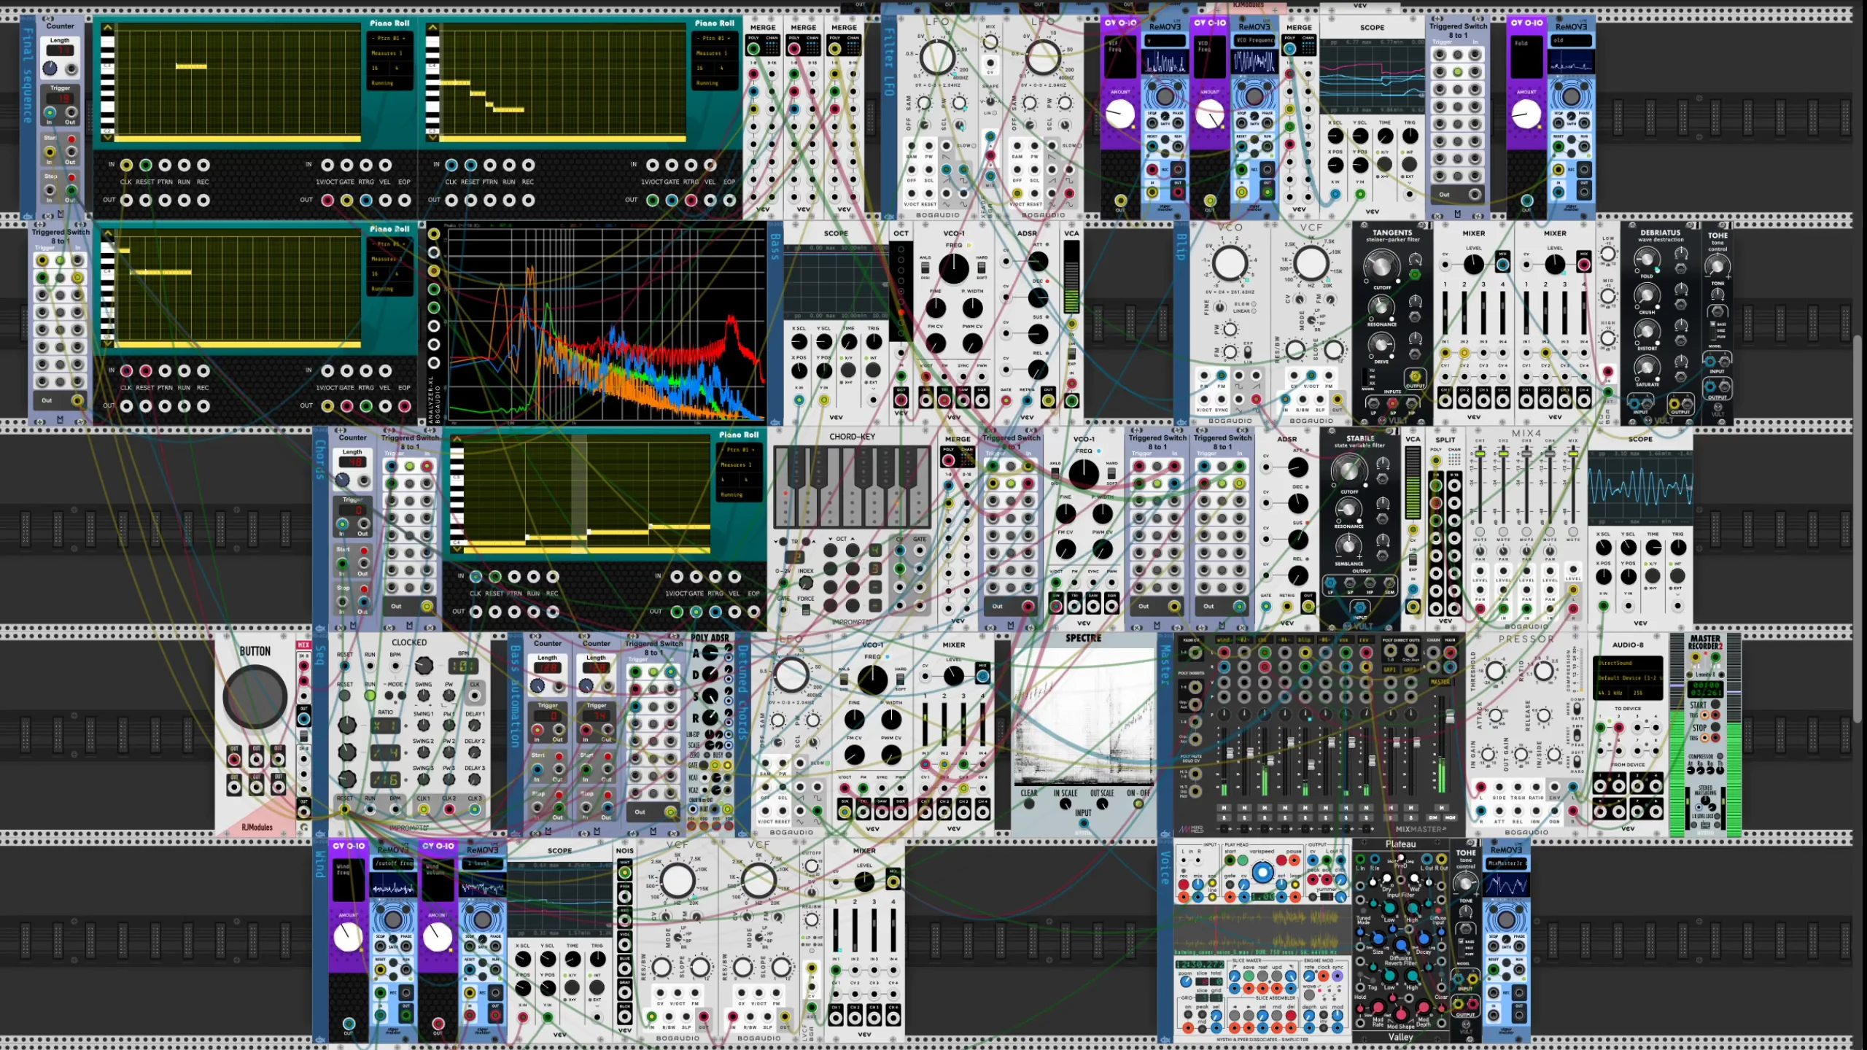Click the yellow loop button on Simpliciter
This screenshot has width=1867, height=1050.
click(1295, 885)
